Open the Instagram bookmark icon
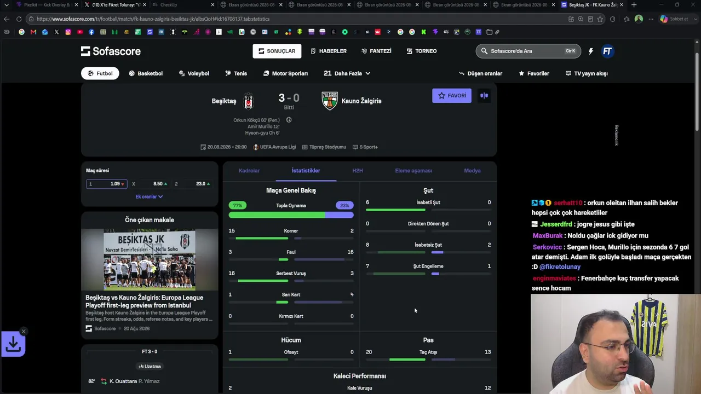The height and width of the screenshot is (394, 701). 68,32
